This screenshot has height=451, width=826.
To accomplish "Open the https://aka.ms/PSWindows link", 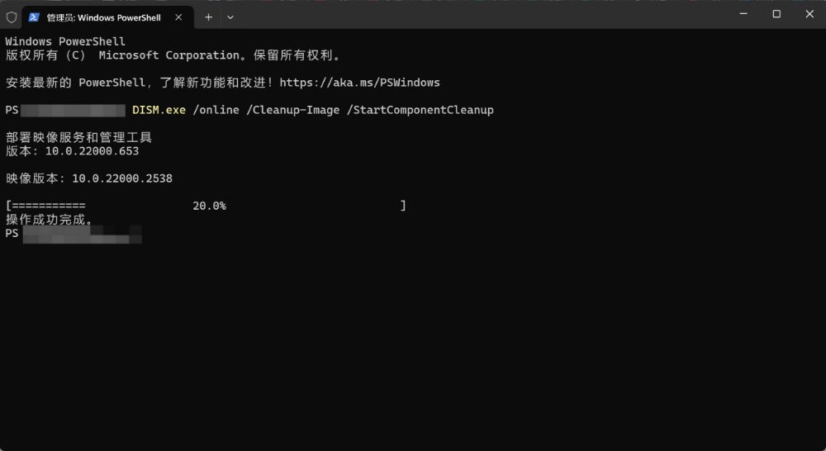I will [x=360, y=83].
